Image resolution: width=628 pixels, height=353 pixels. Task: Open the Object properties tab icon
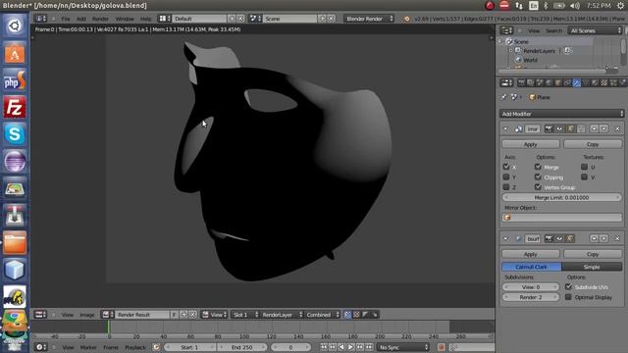point(558,82)
